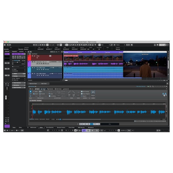Click the WaveLab waveform horizontal scrollbar

pos(82,119)
